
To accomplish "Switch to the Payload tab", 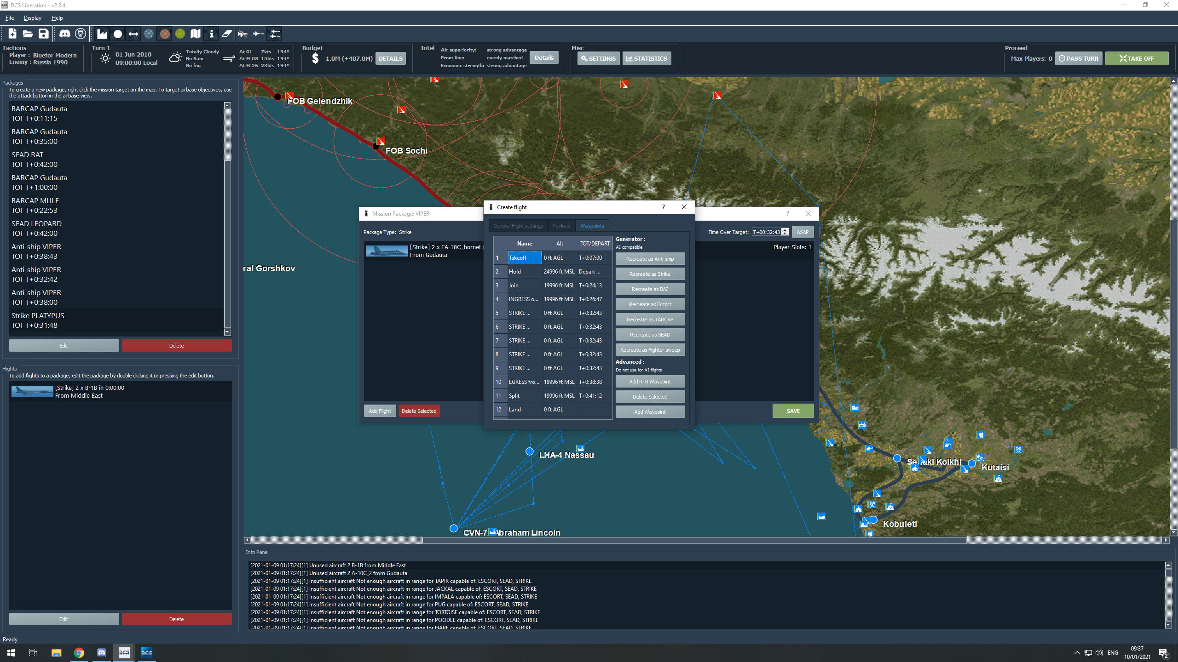I will click(561, 226).
